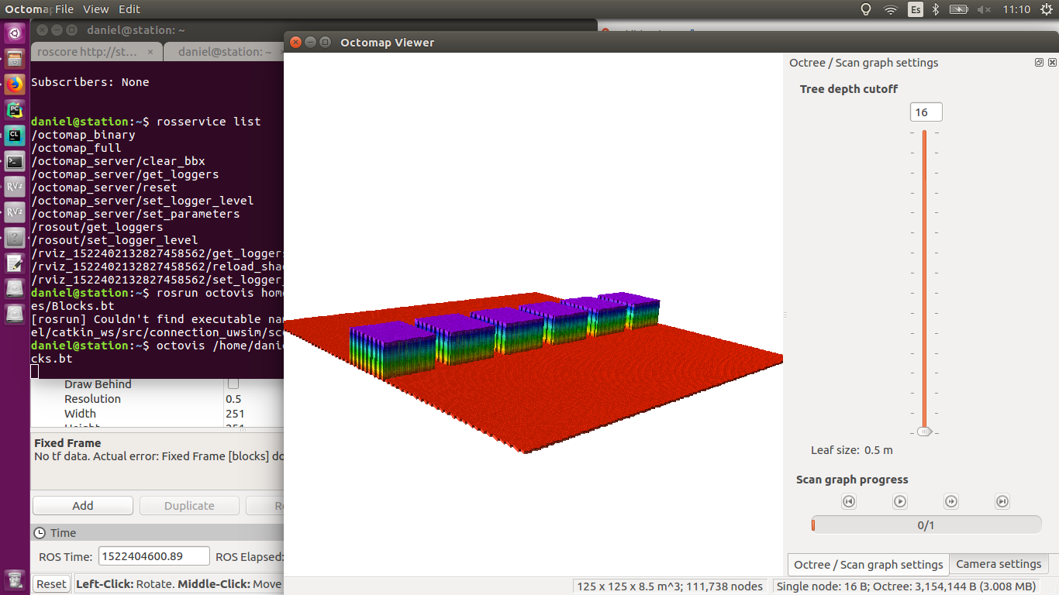
Task: Click '/octomap_binary' line in the terminal
Action: click(x=83, y=135)
